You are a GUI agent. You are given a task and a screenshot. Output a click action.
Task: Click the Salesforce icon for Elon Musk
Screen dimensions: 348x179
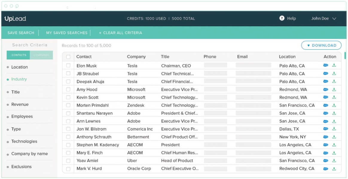coord(326,65)
